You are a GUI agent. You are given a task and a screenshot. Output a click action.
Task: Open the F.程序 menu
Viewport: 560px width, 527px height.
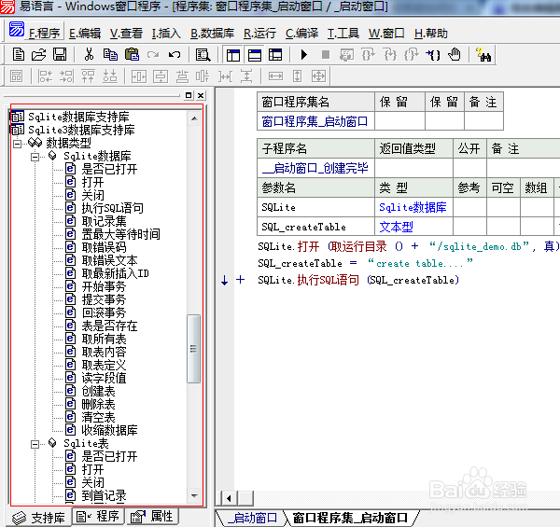coord(44,34)
